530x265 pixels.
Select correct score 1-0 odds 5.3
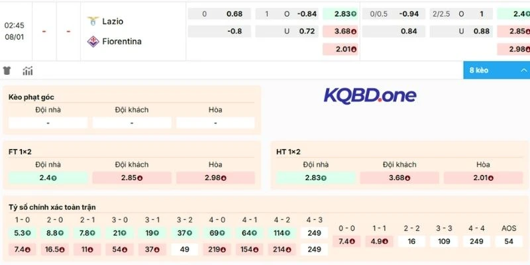coord(23,233)
